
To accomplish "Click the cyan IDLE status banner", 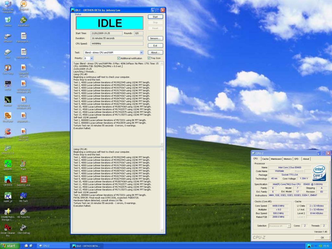I will 110,23.
